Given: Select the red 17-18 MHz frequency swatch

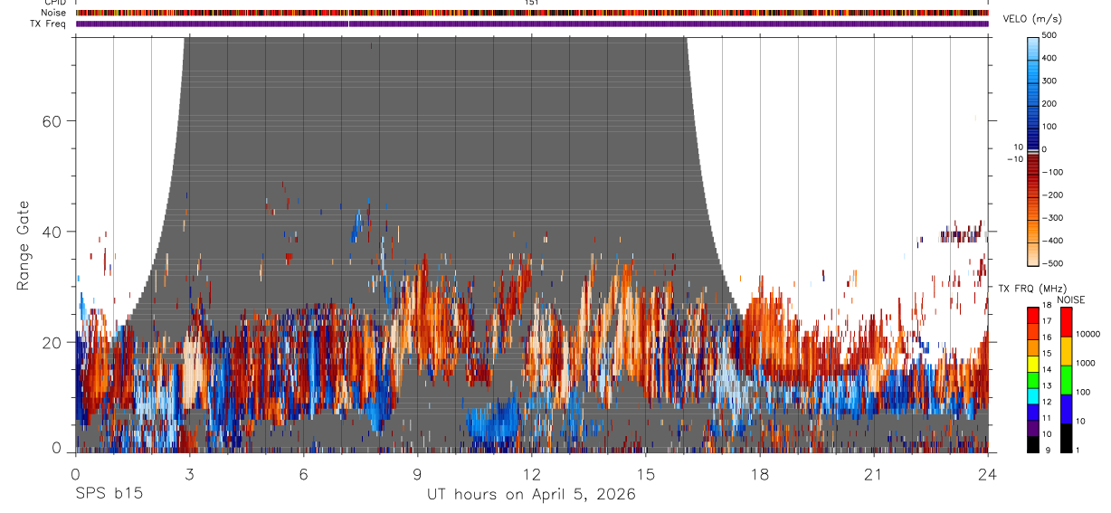Looking at the screenshot, I should [x=1033, y=314].
